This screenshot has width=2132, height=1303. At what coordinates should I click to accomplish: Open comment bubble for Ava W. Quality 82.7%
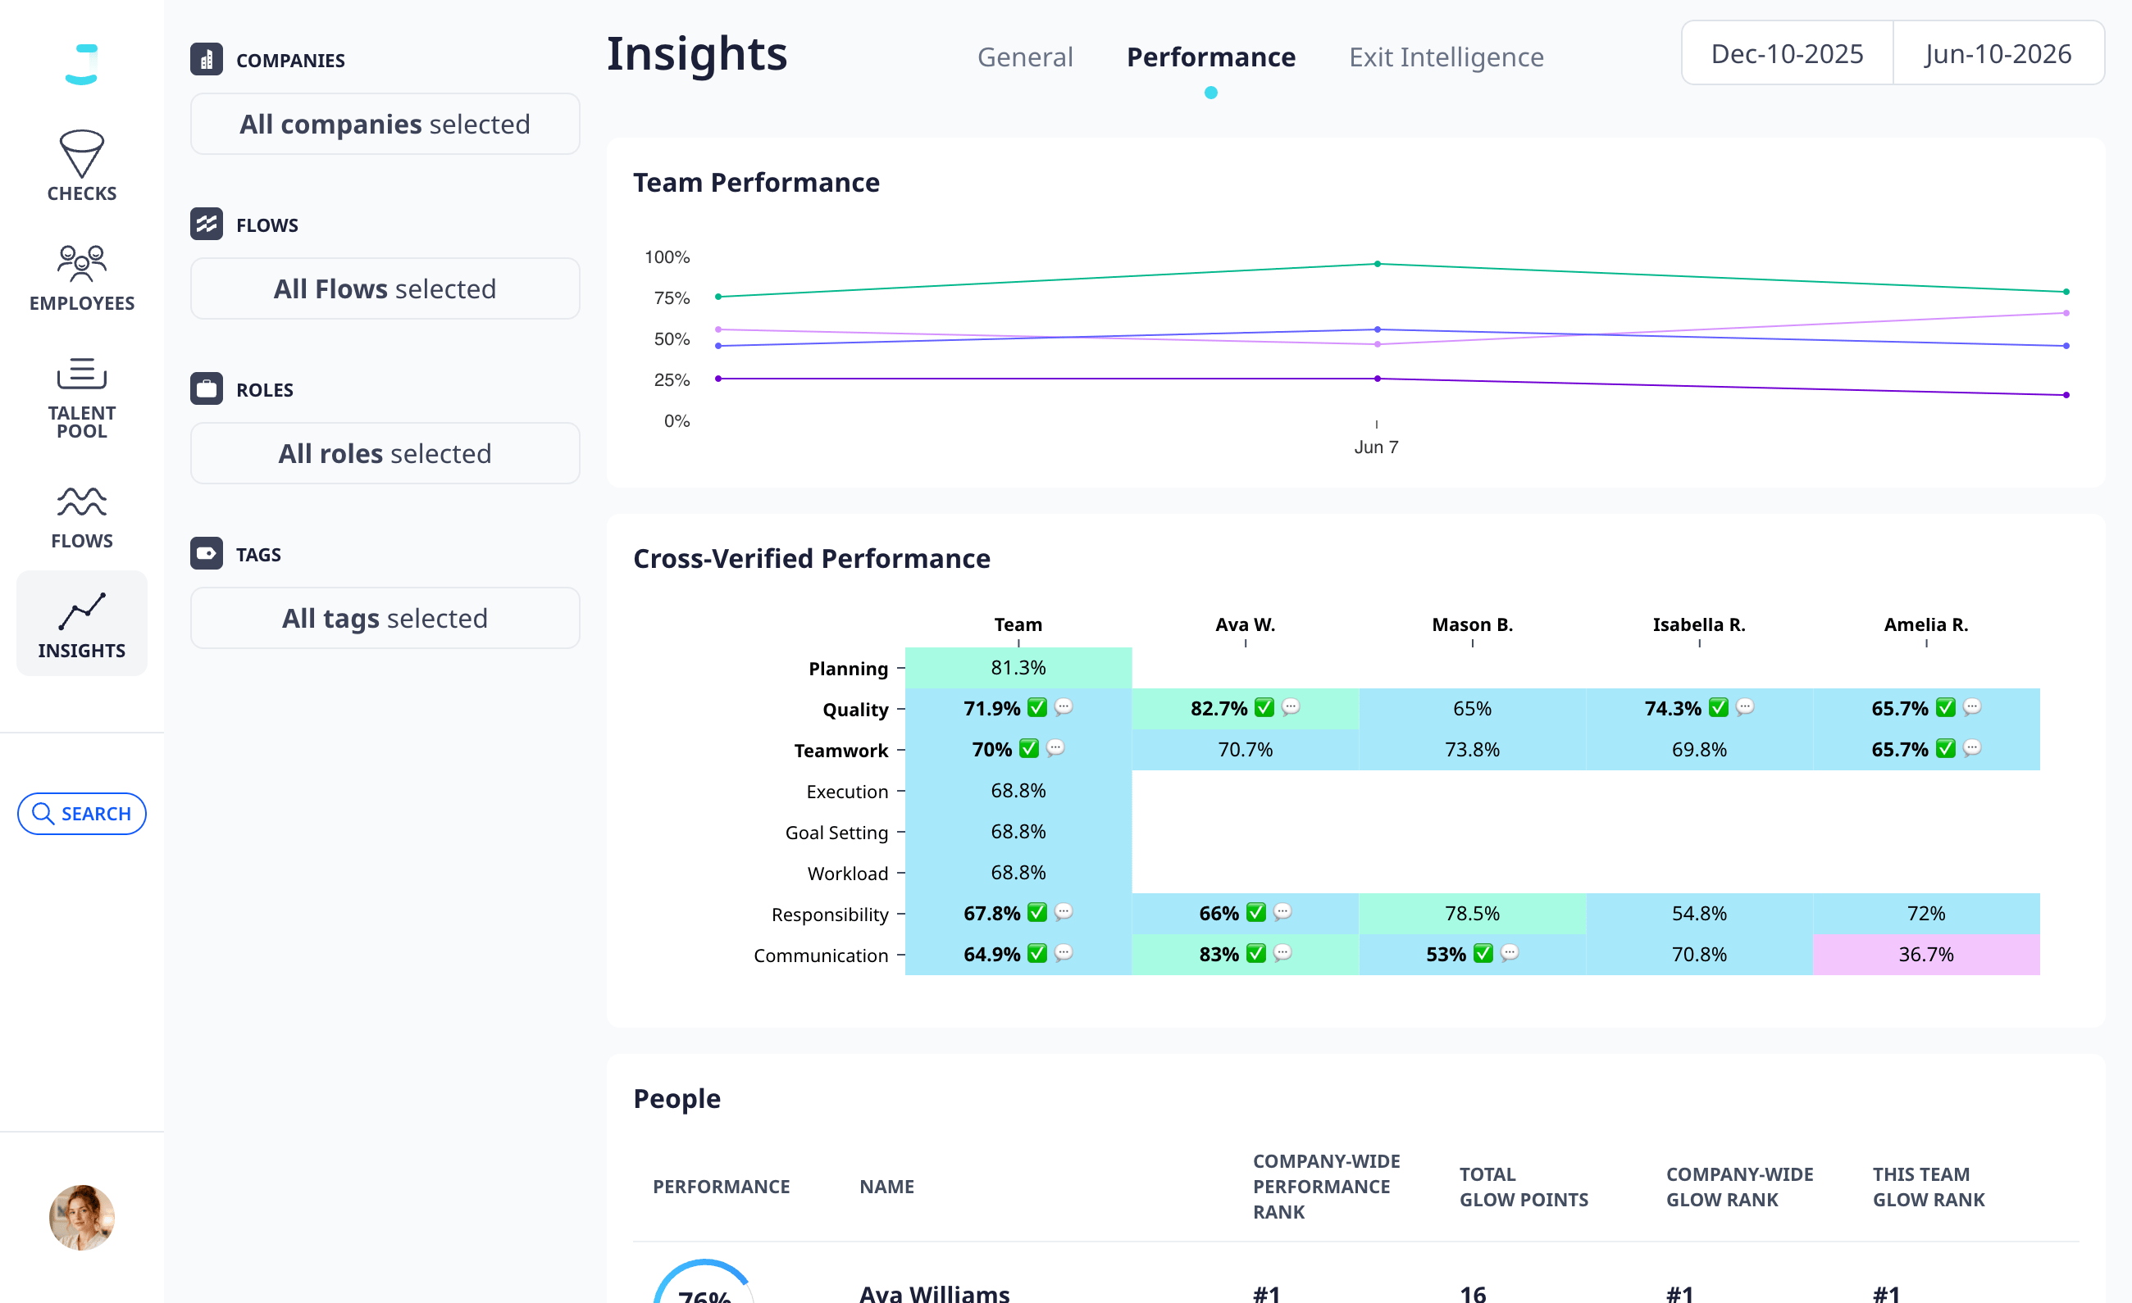coord(1291,707)
